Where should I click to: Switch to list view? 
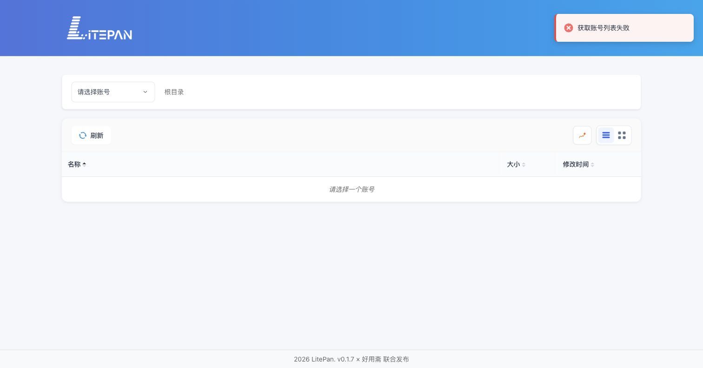click(x=606, y=135)
